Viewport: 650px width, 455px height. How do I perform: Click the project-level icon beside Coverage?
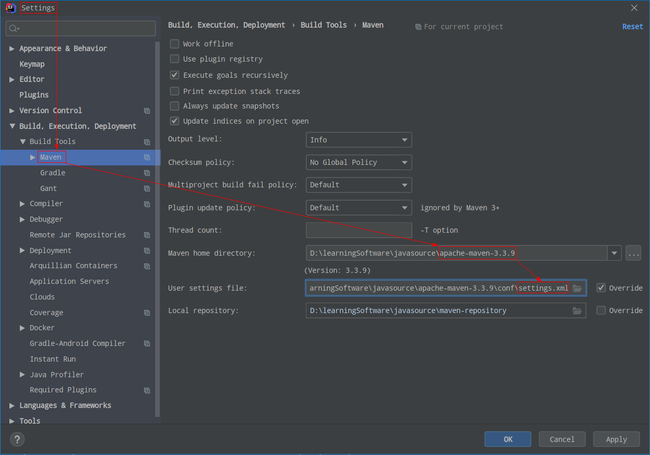click(x=147, y=313)
